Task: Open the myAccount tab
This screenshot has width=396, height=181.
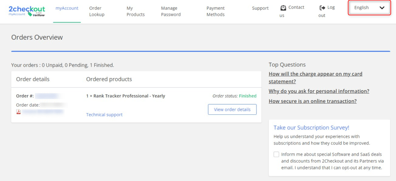Action: [67, 8]
